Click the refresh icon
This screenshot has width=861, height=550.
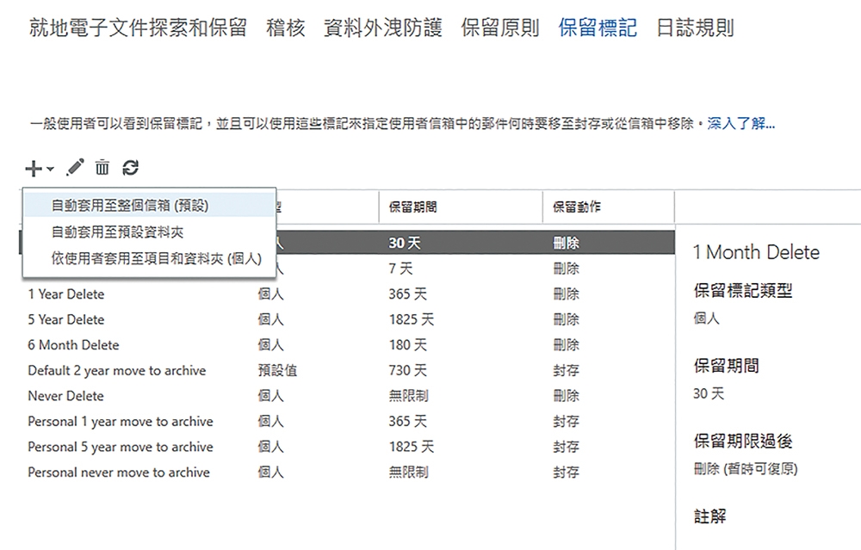[130, 168]
